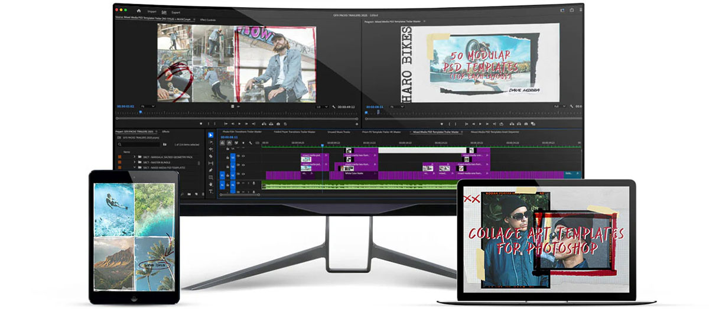This screenshot has height=309, width=709.
Task: Expand the SBCT - MANDALA SACRED GEOMETRY PACK bin
Action: [x=135, y=157]
